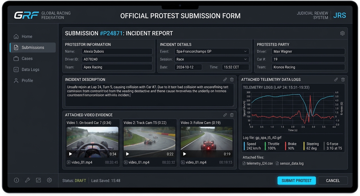The height and width of the screenshot is (196, 360).
Task: Open Data Logs in sidebar
Action: [32, 69]
